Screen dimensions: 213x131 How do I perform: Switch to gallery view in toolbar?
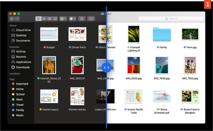(55, 19)
